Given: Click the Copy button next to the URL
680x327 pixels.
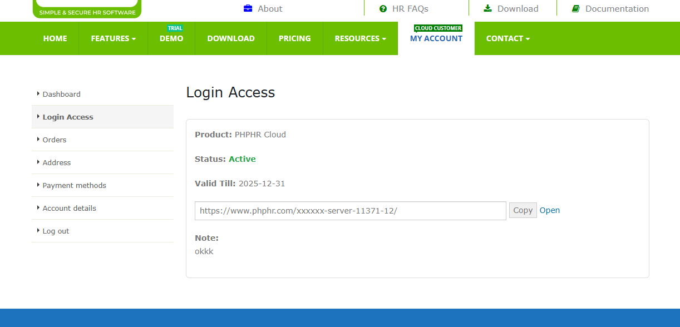Looking at the screenshot, I should [x=523, y=210].
